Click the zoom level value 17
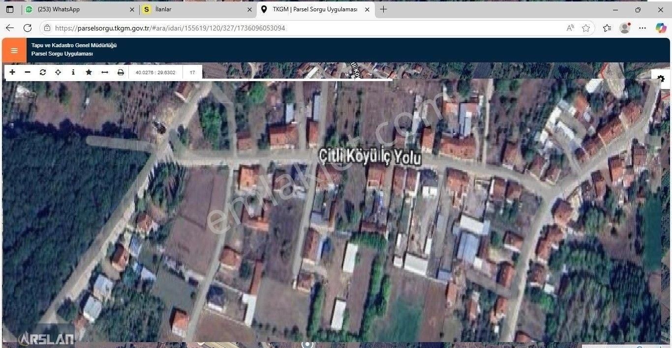This screenshot has width=672, height=348. pyautogui.click(x=192, y=73)
